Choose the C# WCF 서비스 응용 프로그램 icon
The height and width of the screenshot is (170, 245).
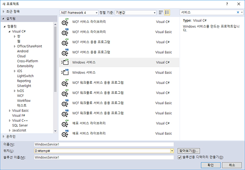point(65,42)
